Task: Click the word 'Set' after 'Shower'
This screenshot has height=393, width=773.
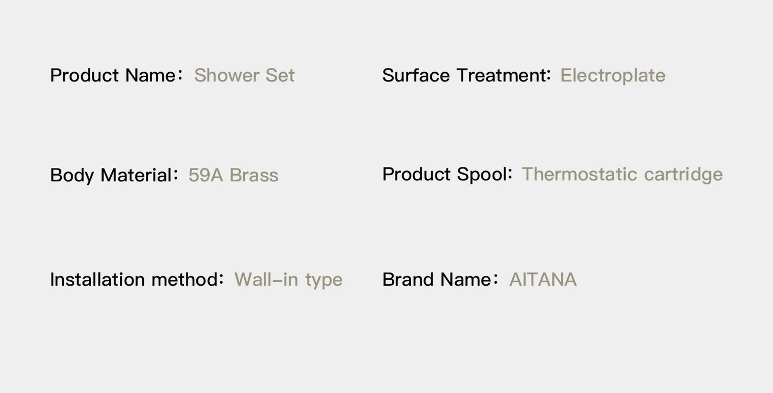Action: click(x=280, y=76)
